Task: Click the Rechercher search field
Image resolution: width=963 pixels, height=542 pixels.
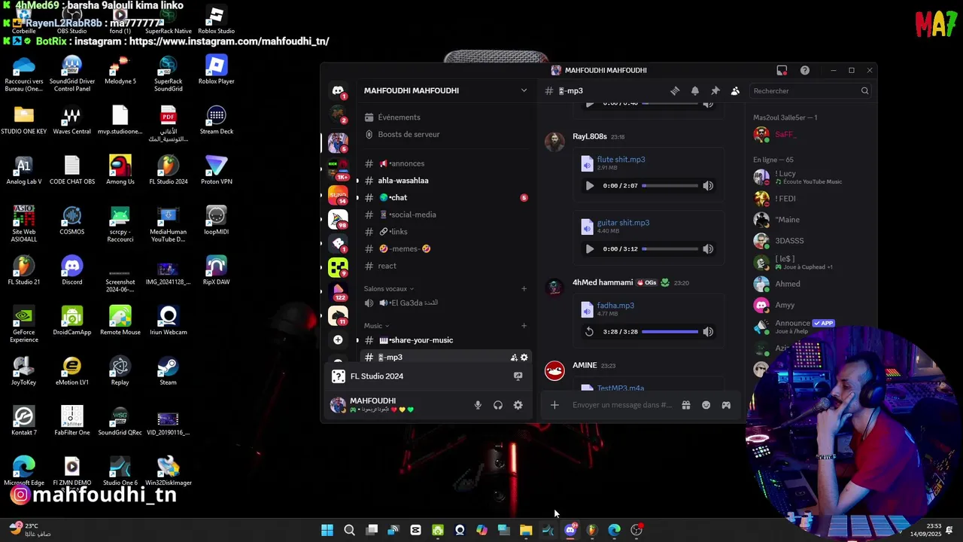Action: click(x=810, y=91)
